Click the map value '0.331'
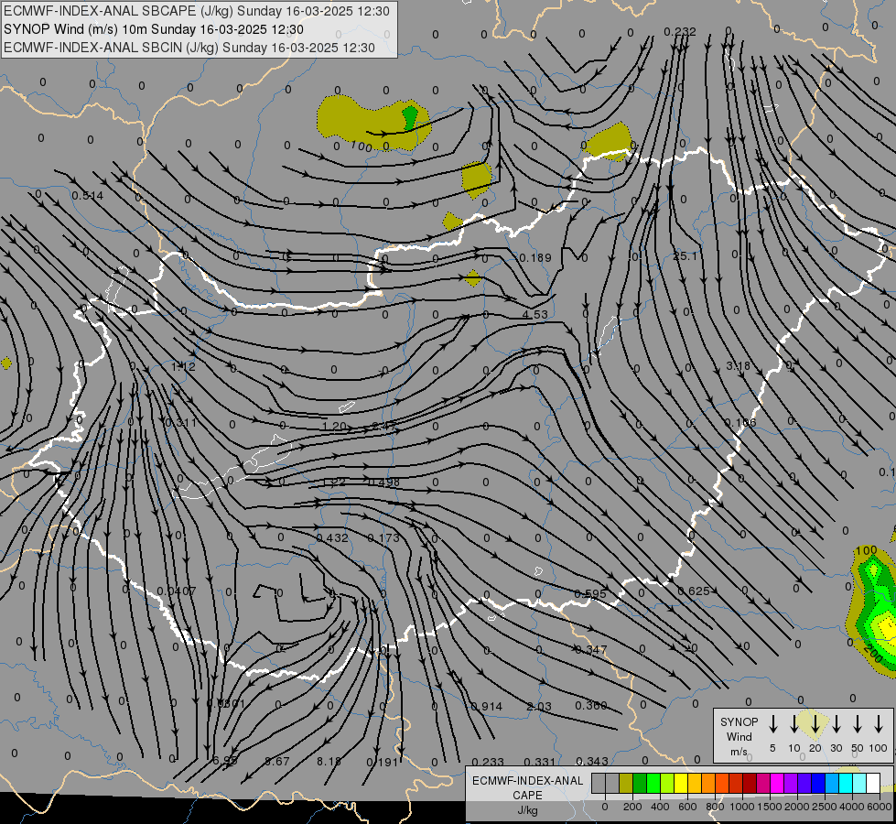Viewport: 896px width, 824px height. click(539, 762)
